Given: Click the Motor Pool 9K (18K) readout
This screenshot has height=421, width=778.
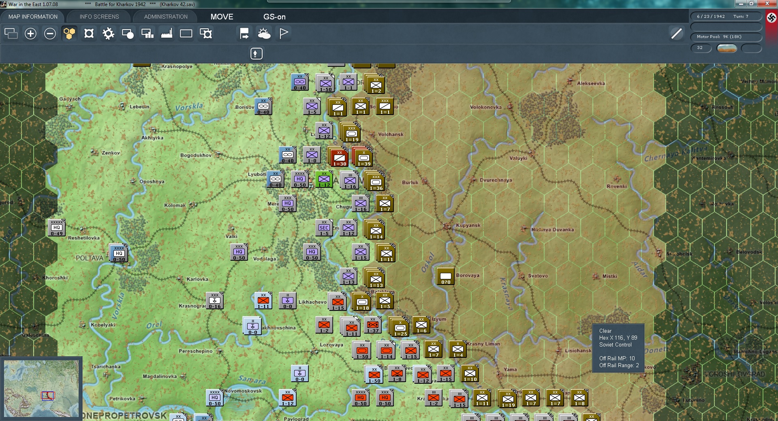Looking at the screenshot, I should [x=726, y=37].
